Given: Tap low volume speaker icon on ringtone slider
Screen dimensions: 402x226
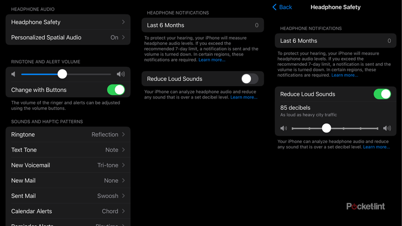Looking at the screenshot, I should 14,74.
